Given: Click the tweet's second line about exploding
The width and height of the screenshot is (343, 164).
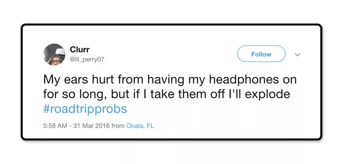Looking at the screenshot, I should 167,94.
